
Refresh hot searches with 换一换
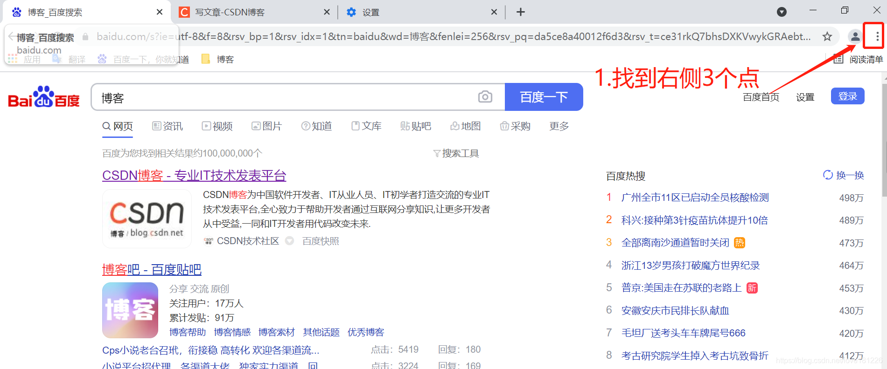(x=844, y=175)
